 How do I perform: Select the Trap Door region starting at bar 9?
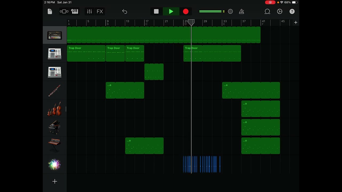pyautogui.click(x=115, y=53)
